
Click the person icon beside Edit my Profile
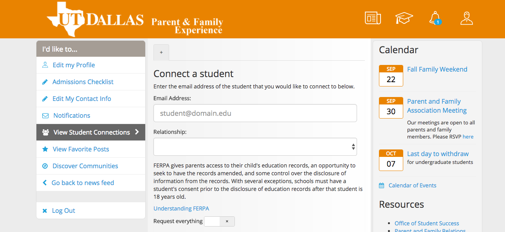coord(45,65)
